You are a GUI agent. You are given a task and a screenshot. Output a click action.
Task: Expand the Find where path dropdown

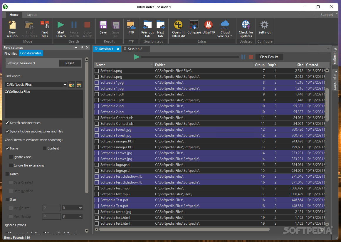pos(65,85)
